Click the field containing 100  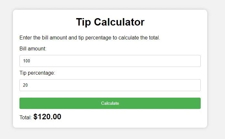coord(110,61)
